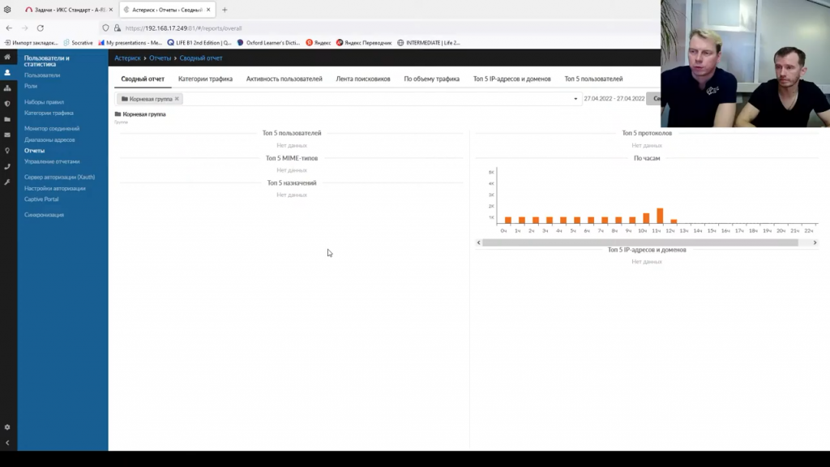Open the folder sidebar icon

pyautogui.click(x=7, y=120)
